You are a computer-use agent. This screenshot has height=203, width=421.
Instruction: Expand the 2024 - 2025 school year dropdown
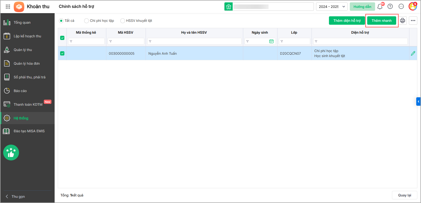tap(332, 7)
